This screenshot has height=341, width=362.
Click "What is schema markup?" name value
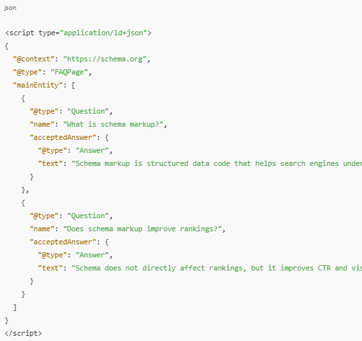(113, 124)
